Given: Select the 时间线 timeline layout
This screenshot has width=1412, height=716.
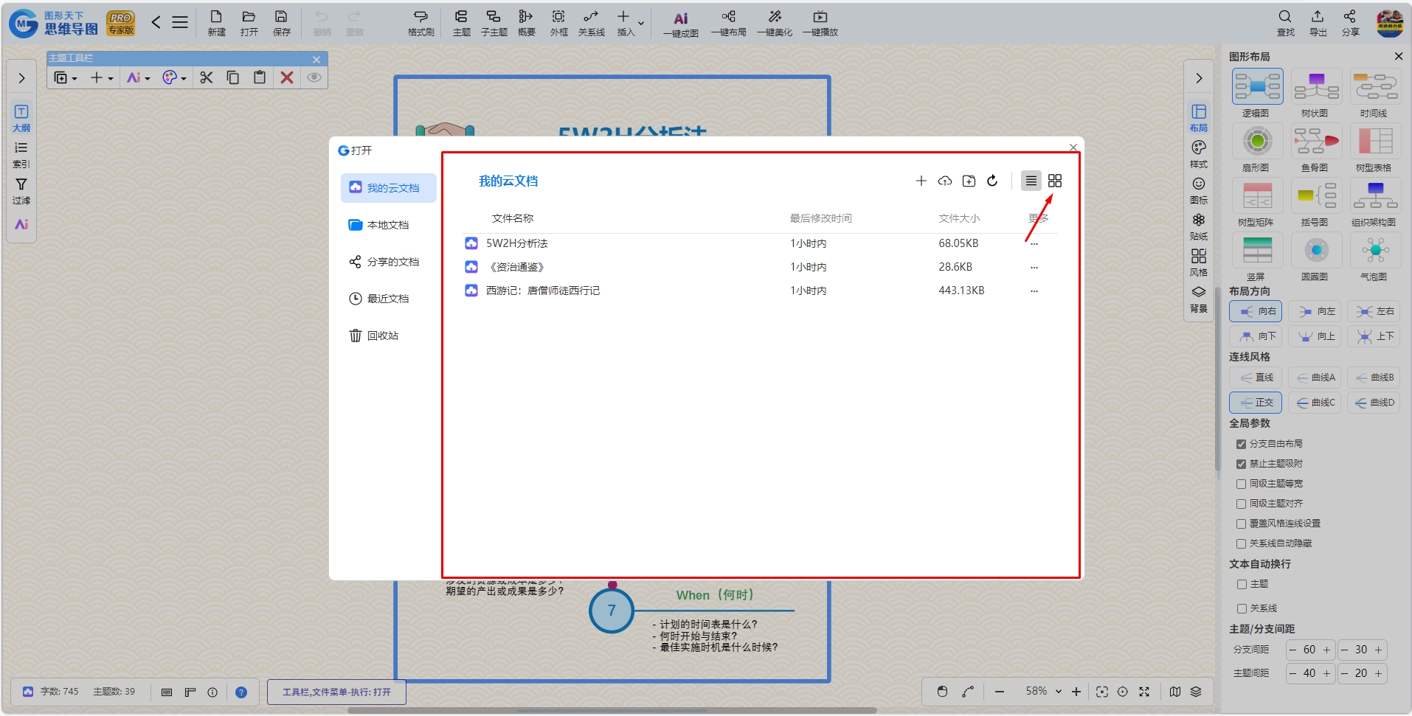Looking at the screenshot, I should (x=1374, y=94).
